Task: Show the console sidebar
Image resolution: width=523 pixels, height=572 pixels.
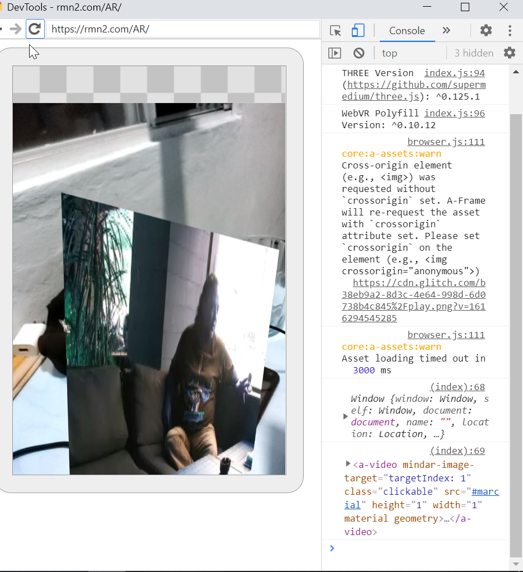Action: [x=334, y=53]
